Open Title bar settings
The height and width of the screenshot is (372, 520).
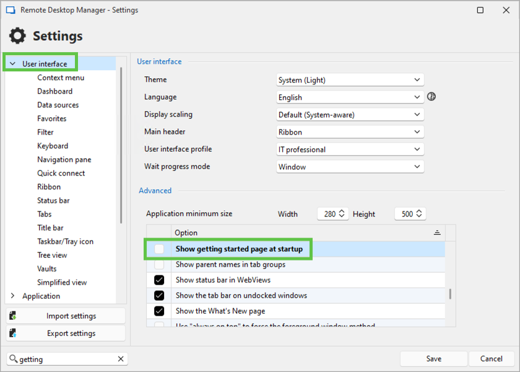coord(50,228)
